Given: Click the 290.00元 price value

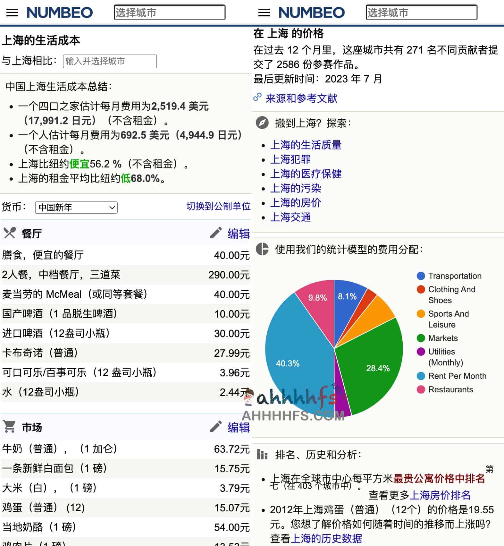Looking at the screenshot, I should click(x=229, y=275).
